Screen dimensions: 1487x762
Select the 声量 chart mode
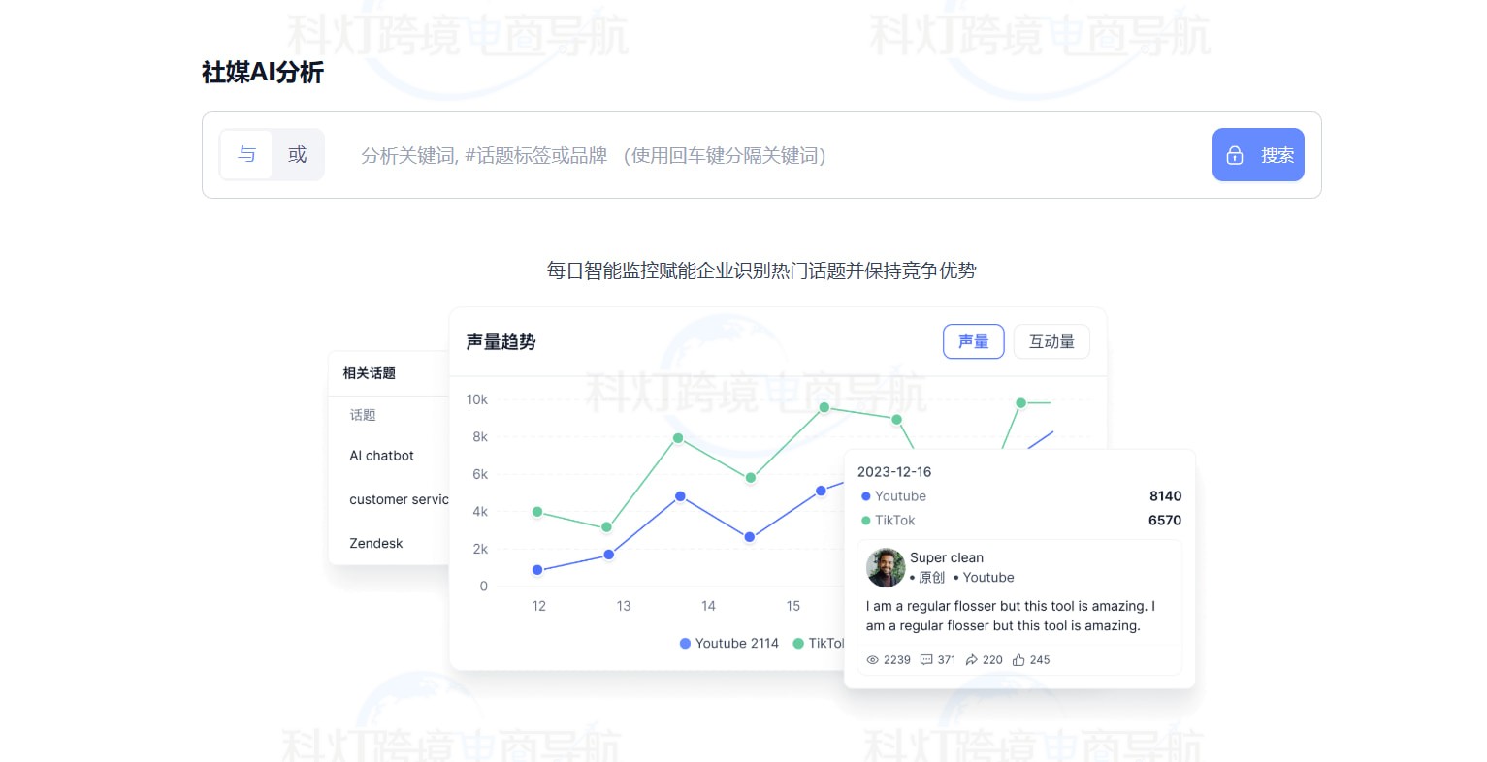pyautogui.click(x=973, y=341)
